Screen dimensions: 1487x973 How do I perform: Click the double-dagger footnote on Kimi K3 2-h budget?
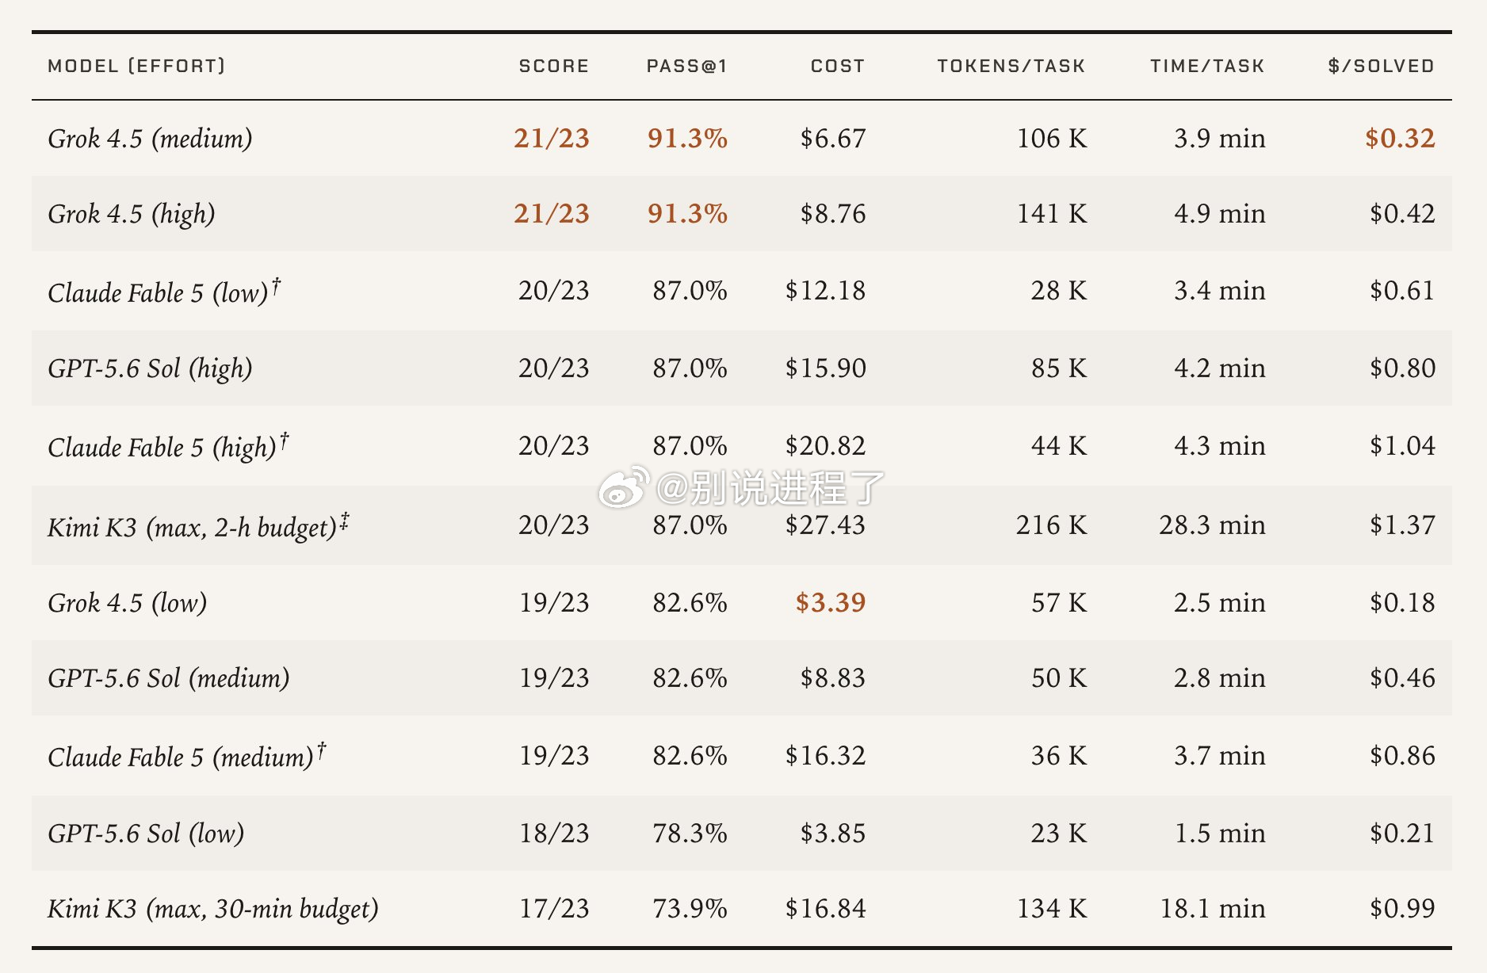pos(345,521)
